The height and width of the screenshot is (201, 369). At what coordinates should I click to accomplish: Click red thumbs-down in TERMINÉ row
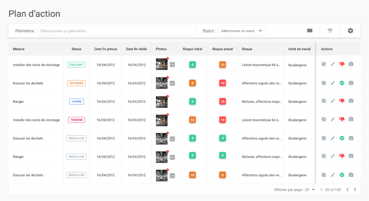[342, 119]
